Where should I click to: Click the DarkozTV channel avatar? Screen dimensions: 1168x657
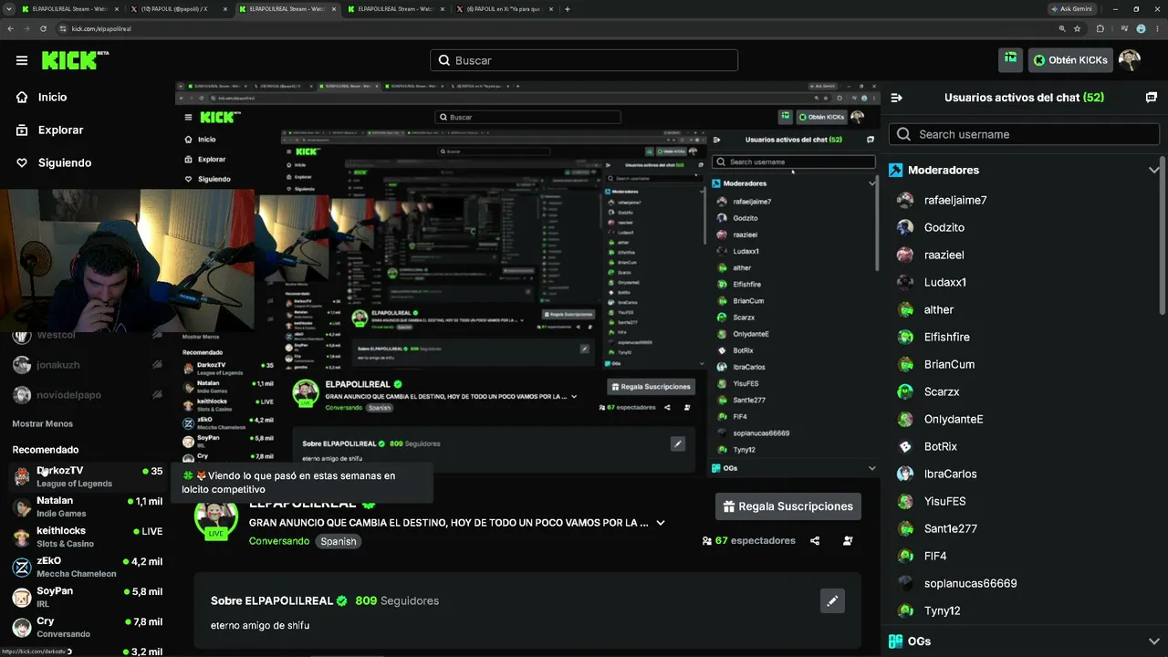click(22, 476)
